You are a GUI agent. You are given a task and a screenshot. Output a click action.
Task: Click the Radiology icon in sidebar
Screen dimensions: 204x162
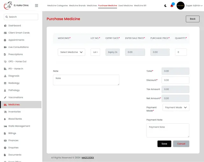(5, 83)
